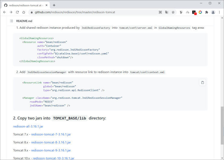Open the colorful circle extension

pyautogui.click(x=200, y=12)
